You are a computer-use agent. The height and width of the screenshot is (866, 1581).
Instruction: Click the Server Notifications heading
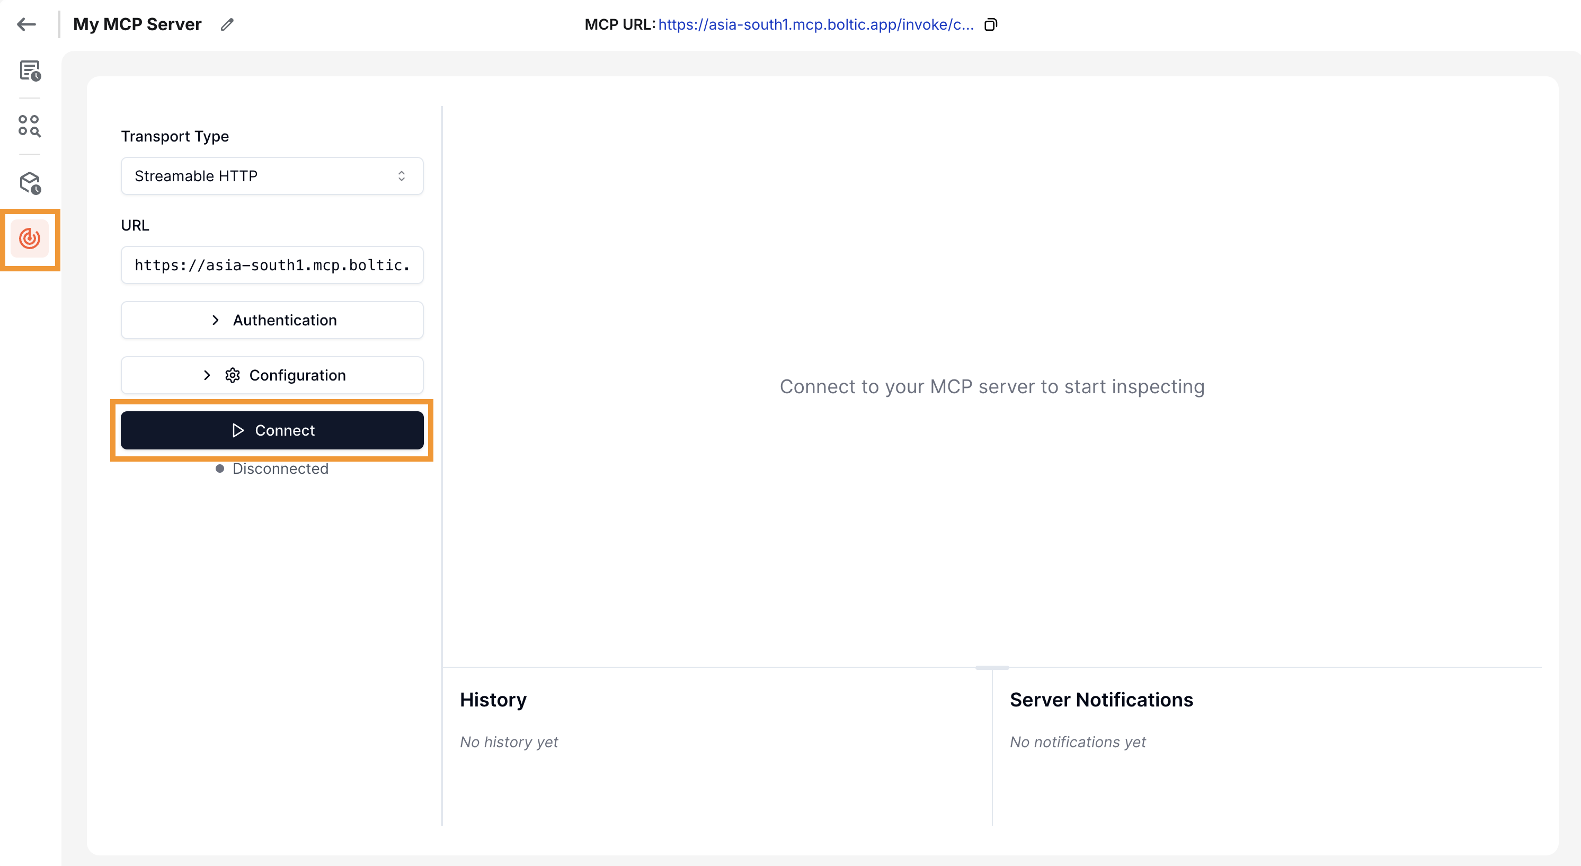pyautogui.click(x=1101, y=700)
